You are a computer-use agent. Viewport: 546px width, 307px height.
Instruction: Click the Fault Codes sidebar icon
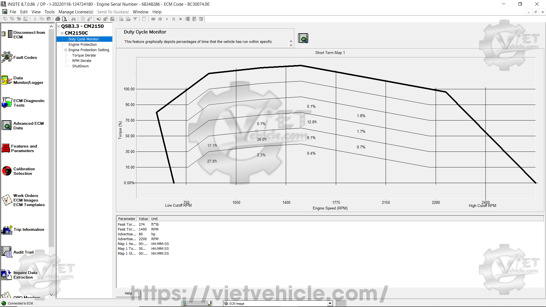7,57
